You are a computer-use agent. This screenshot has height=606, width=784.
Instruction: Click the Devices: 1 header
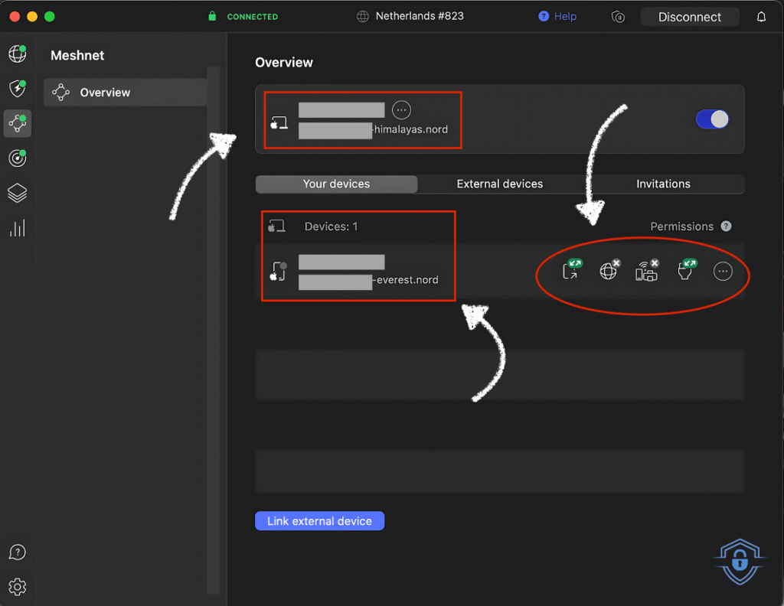331,226
